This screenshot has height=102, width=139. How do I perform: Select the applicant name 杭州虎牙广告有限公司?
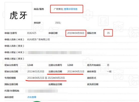[x=38, y=40]
